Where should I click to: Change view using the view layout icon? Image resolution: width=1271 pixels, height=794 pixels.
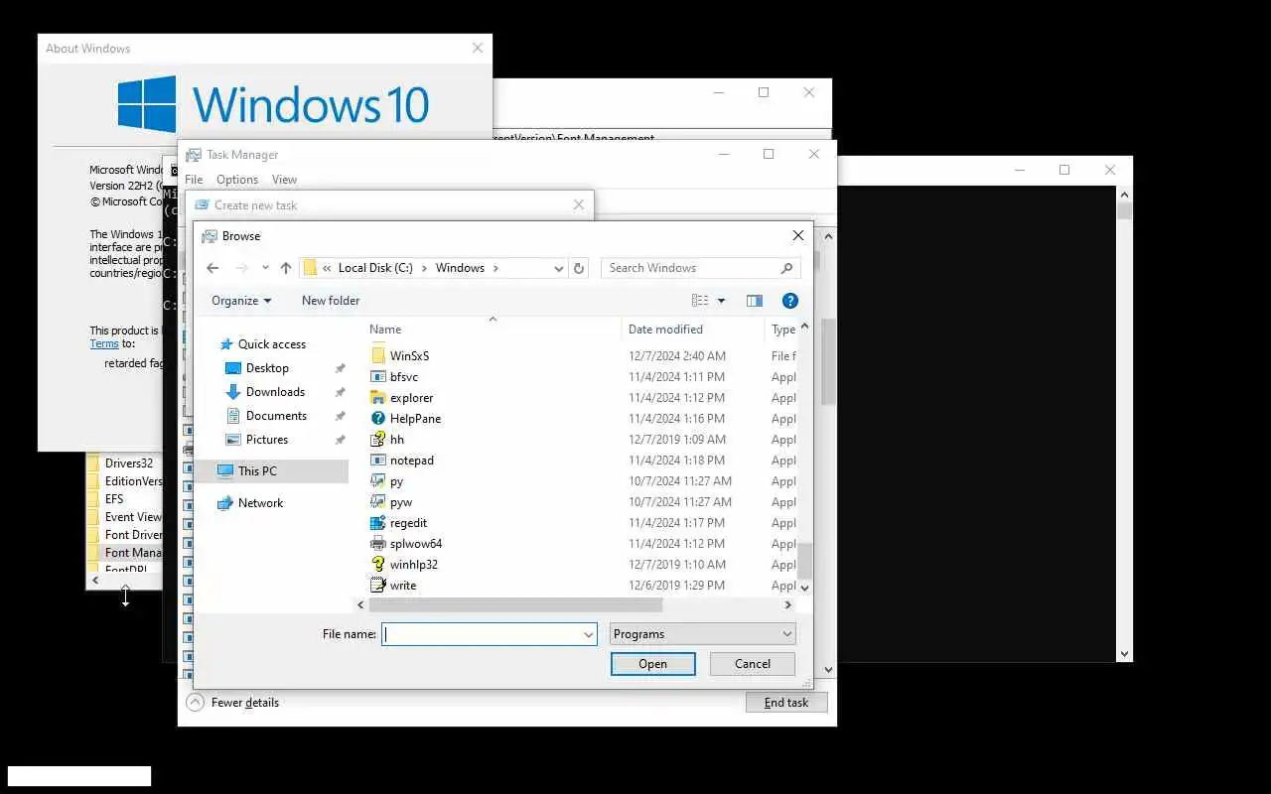[700, 301]
